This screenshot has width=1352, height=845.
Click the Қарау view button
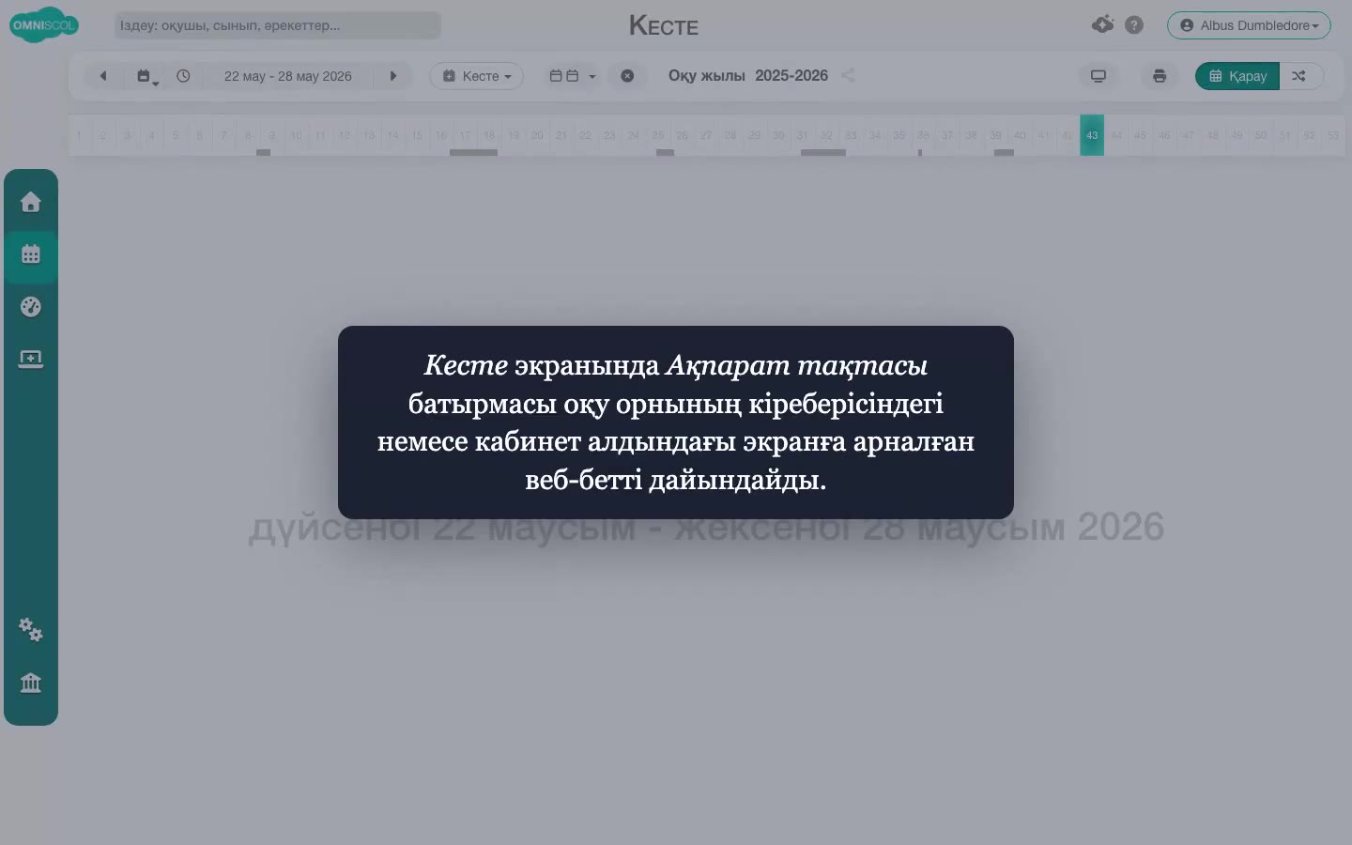(x=1237, y=76)
